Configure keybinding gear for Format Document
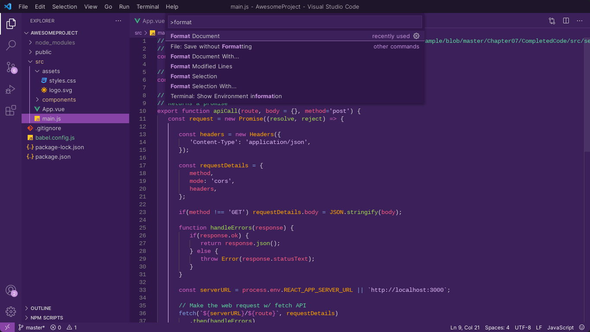This screenshot has height=332, width=590. (x=416, y=36)
